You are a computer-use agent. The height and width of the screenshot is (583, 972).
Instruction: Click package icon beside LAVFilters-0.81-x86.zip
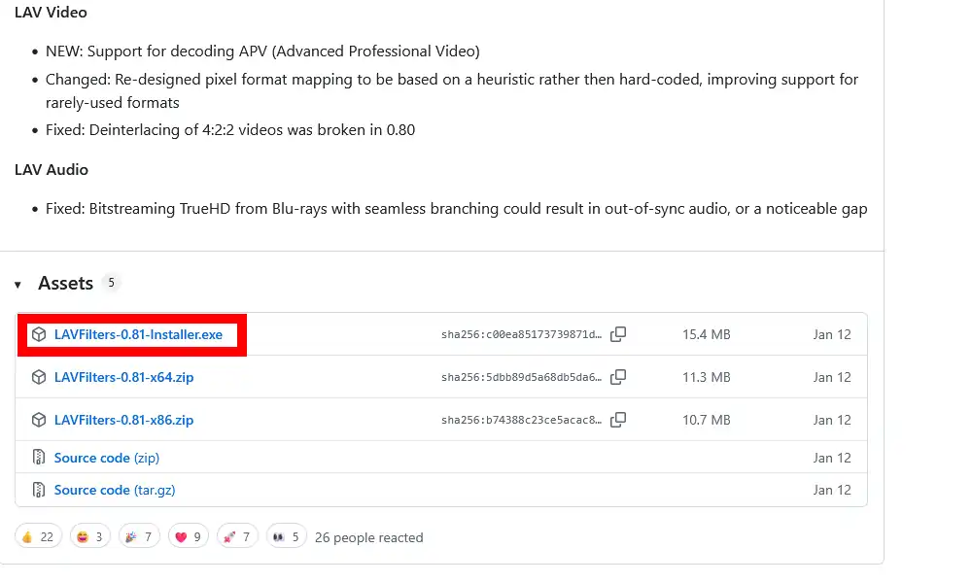pos(39,420)
